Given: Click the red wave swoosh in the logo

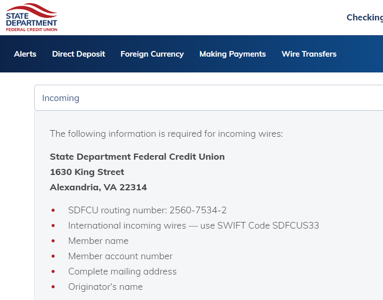Looking at the screenshot, I should 32,10.
